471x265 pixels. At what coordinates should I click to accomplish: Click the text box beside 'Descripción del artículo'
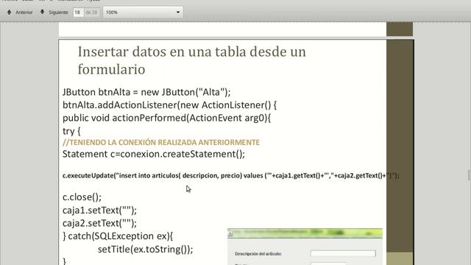tap(343, 254)
